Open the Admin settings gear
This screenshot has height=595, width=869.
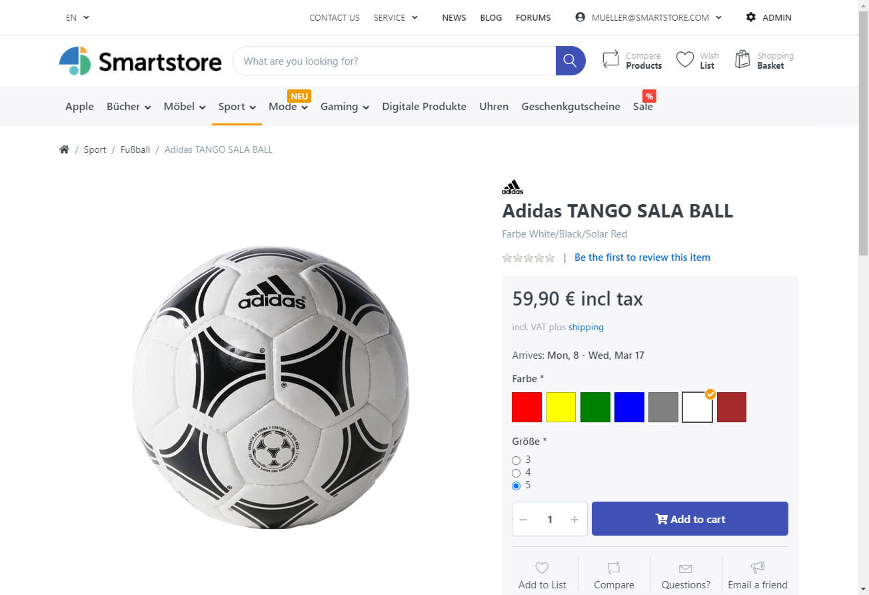point(750,17)
